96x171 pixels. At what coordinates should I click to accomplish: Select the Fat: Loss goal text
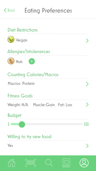pyautogui.click(x=65, y=105)
